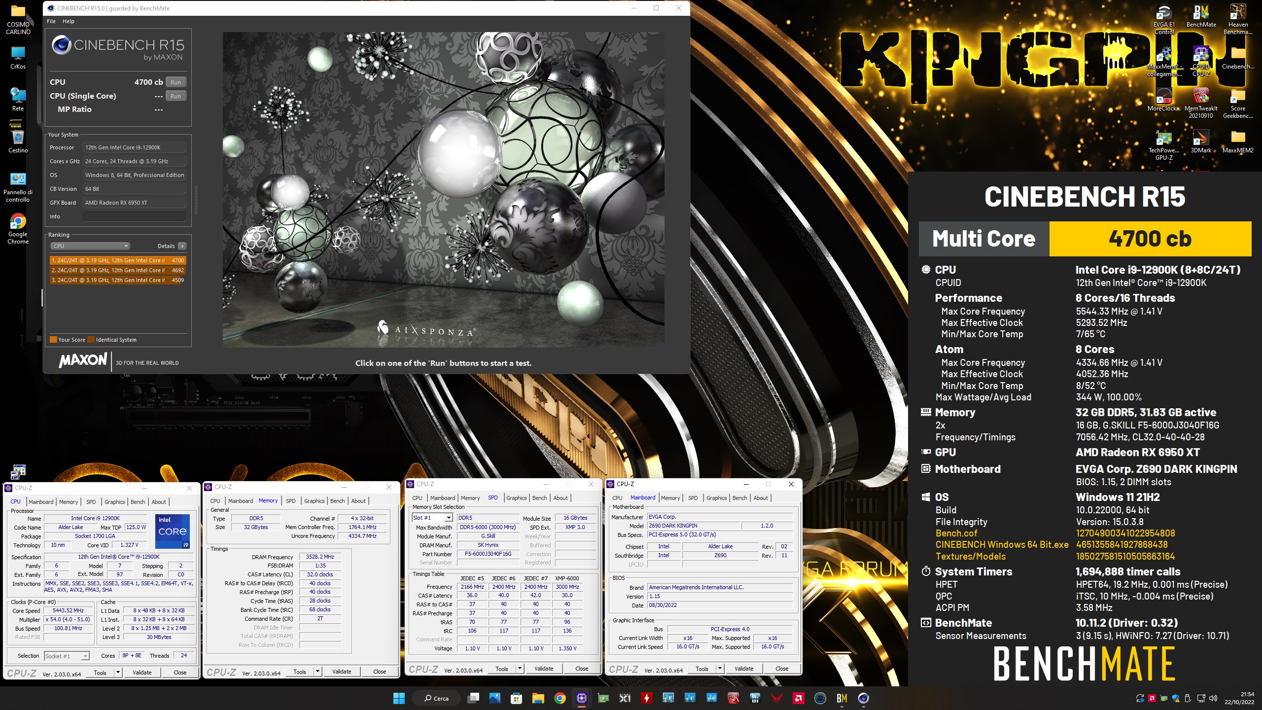This screenshot has height=710, width=1262.
Task: Switch to Graphics tab in CPU-Z Memory window
Action: click(x=314, y=501)
